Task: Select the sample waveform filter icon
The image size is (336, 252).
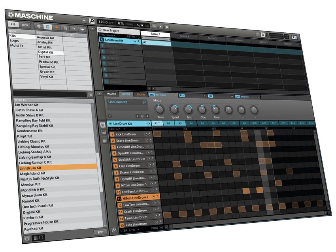Action: [82, 29]
